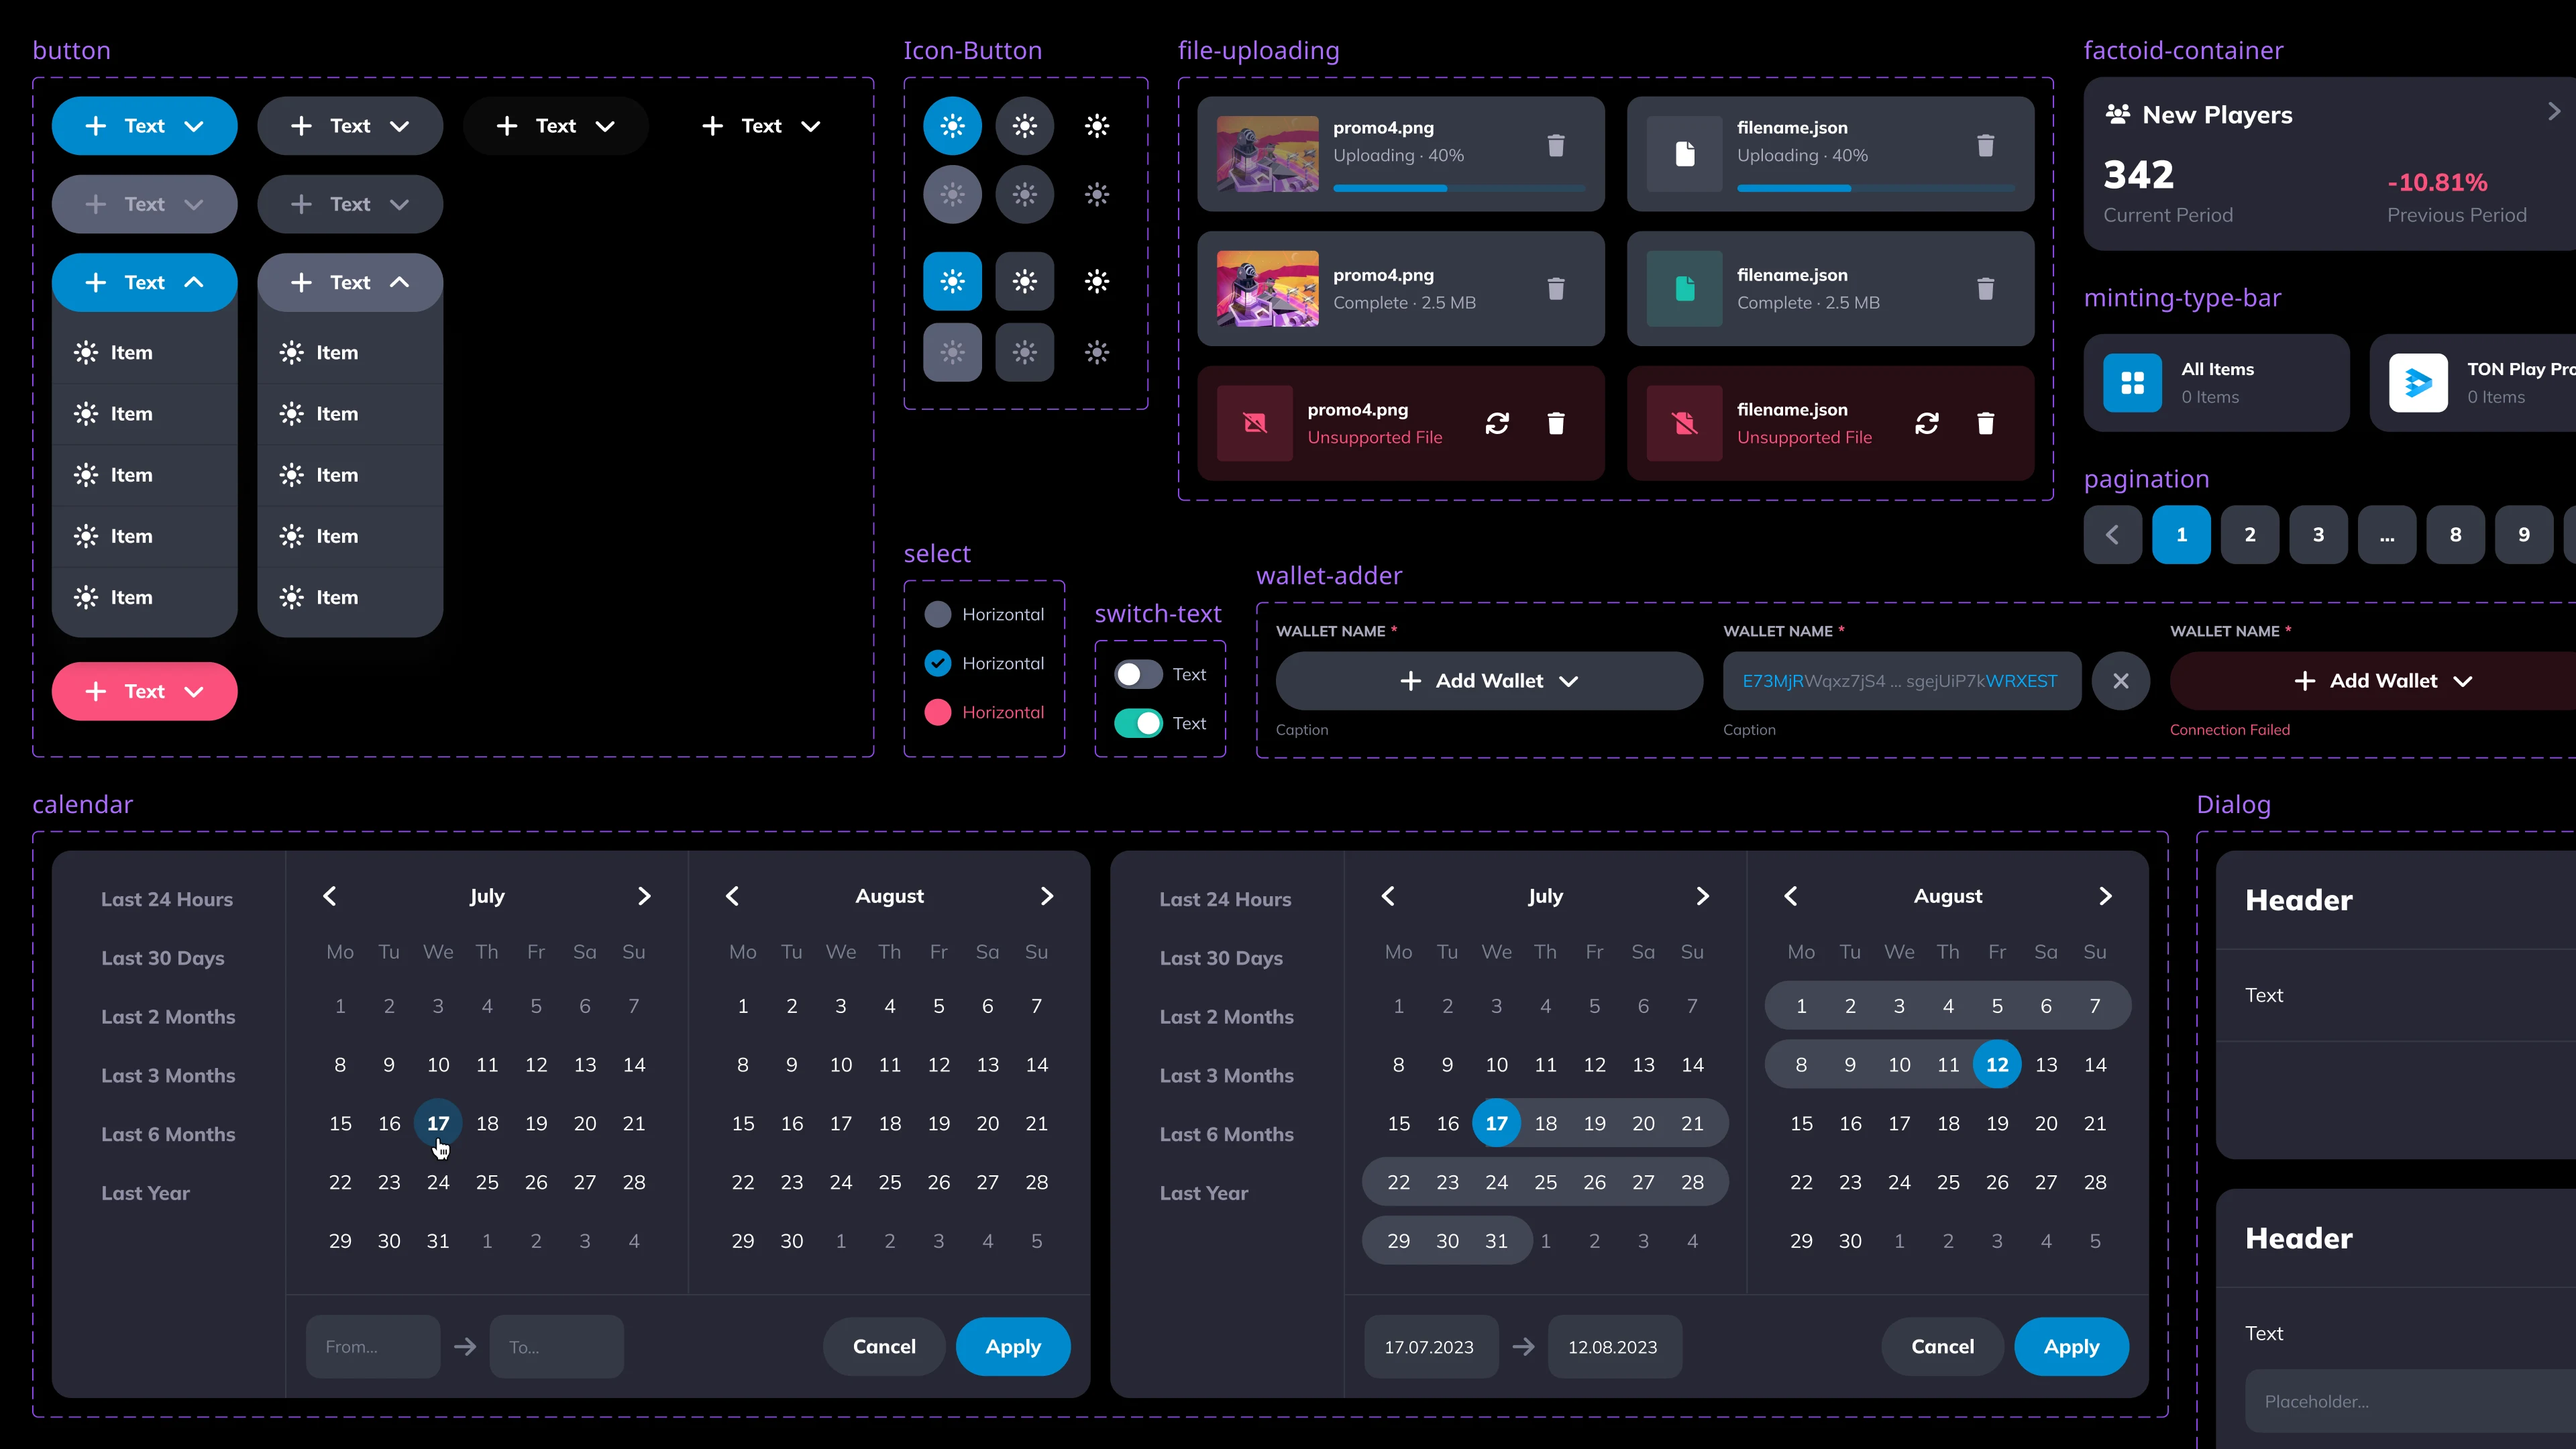Viewport: 2576px width, 1449px height.
Task: Delete the completed filename.json file
Action: pyautogui.click(x=1986, y=289)
